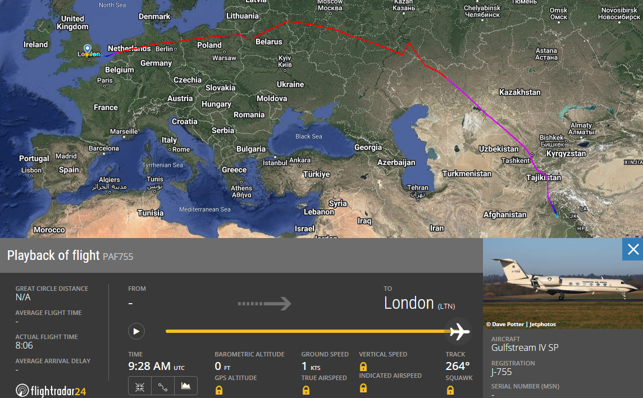643x398 pixels.
Task: Open the Gulfstream aircraft photo
Action: pyautogui.click(x=563, y=283)
